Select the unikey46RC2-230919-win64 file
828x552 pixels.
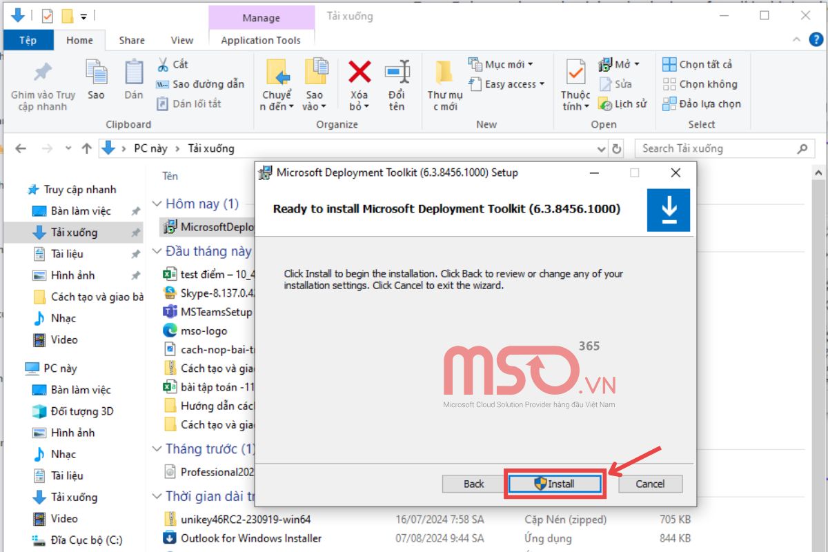click(237, 519)
